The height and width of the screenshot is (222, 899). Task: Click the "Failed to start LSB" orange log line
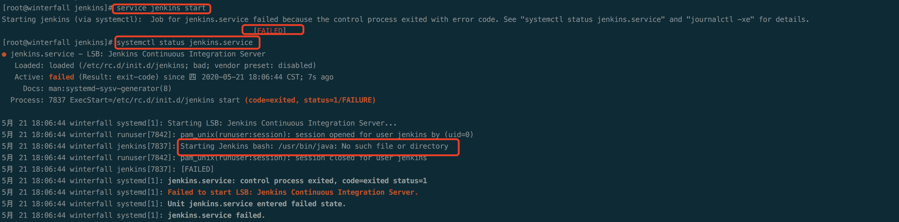click(x=292, y=192)
